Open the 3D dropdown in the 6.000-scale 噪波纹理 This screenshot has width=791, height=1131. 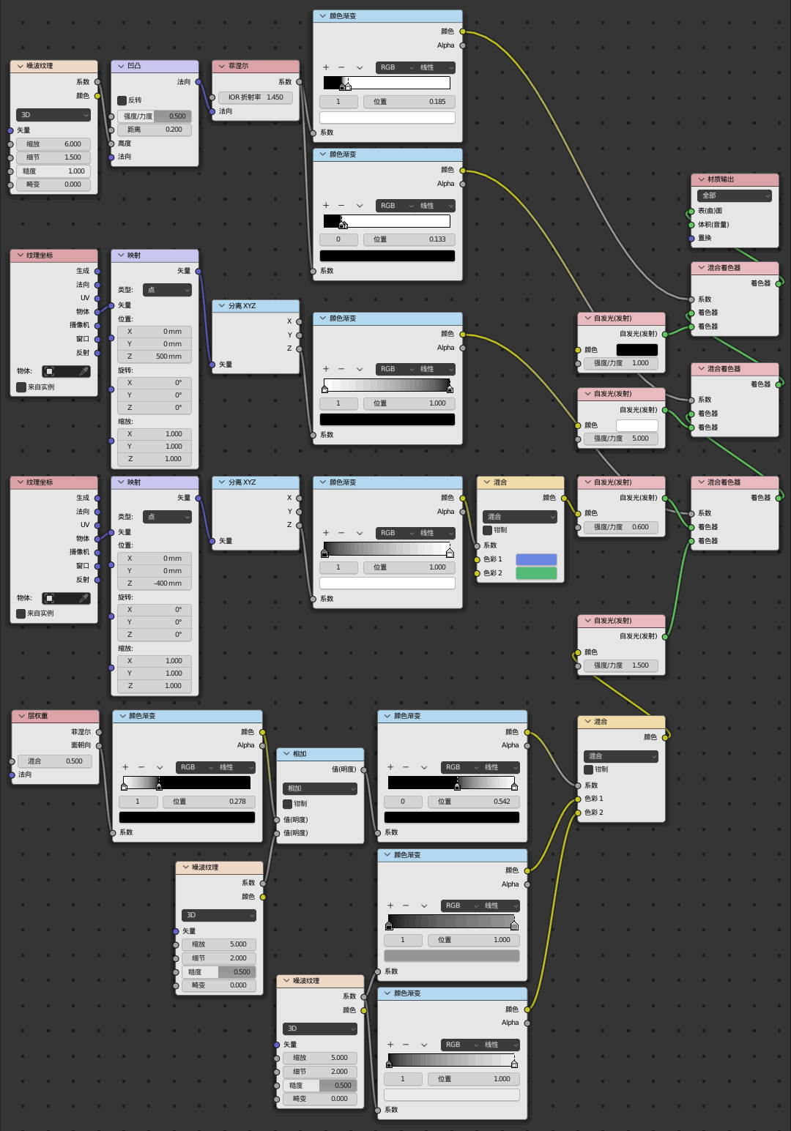[53, 115]
